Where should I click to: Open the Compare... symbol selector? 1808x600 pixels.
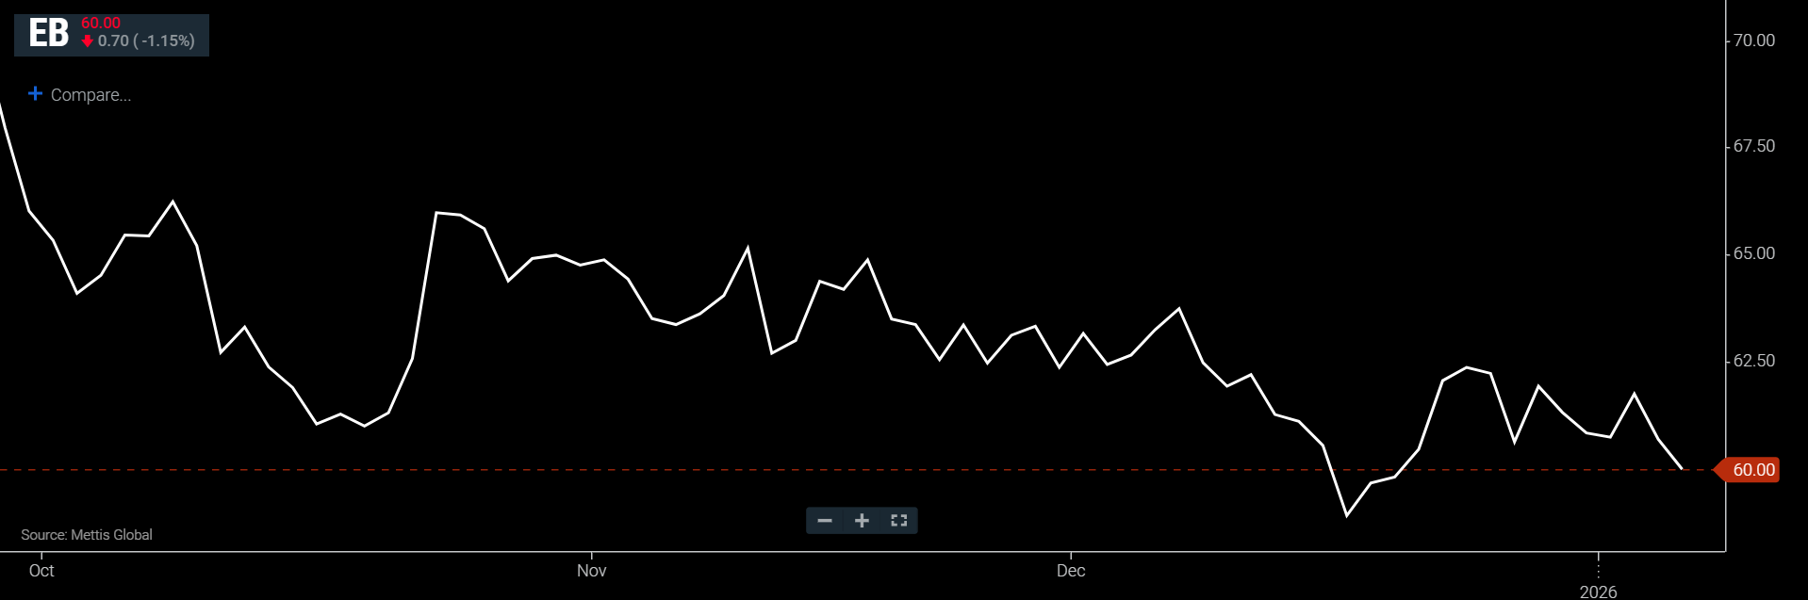click(x=90, y=95)
